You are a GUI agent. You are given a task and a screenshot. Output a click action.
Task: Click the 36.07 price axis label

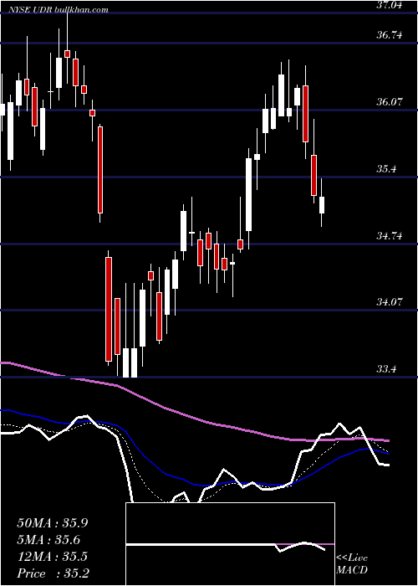point(389,101)
